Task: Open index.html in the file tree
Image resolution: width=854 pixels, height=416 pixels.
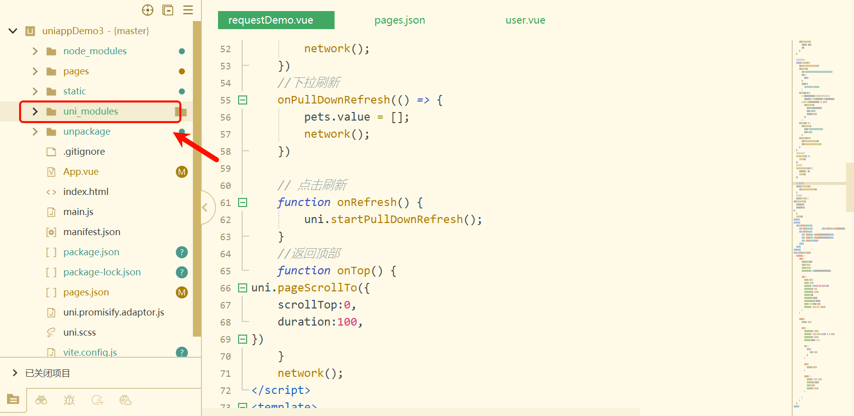Action: pyautogui.click(x=86, y=191)
